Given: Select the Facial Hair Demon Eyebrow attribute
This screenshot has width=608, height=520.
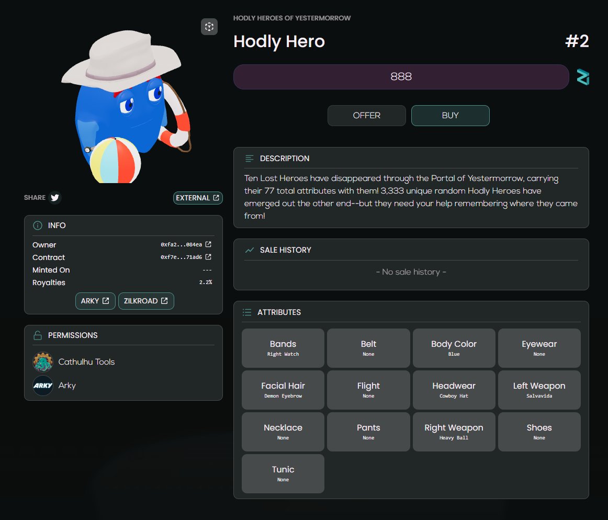Looking at the screenshot, I should coord(283,390).
